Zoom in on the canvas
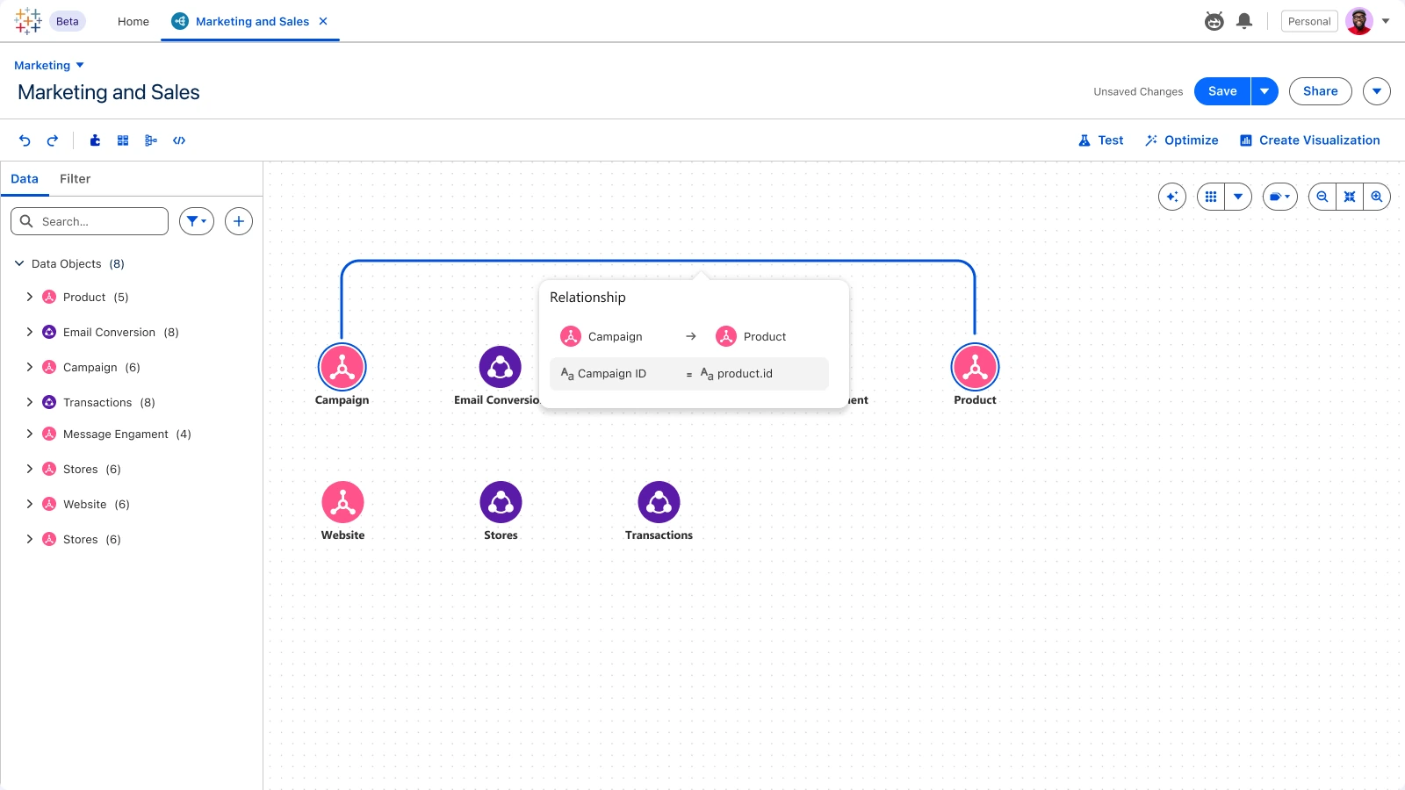The width and height of the screenshot is (1405, 790). coord(1377,197)
